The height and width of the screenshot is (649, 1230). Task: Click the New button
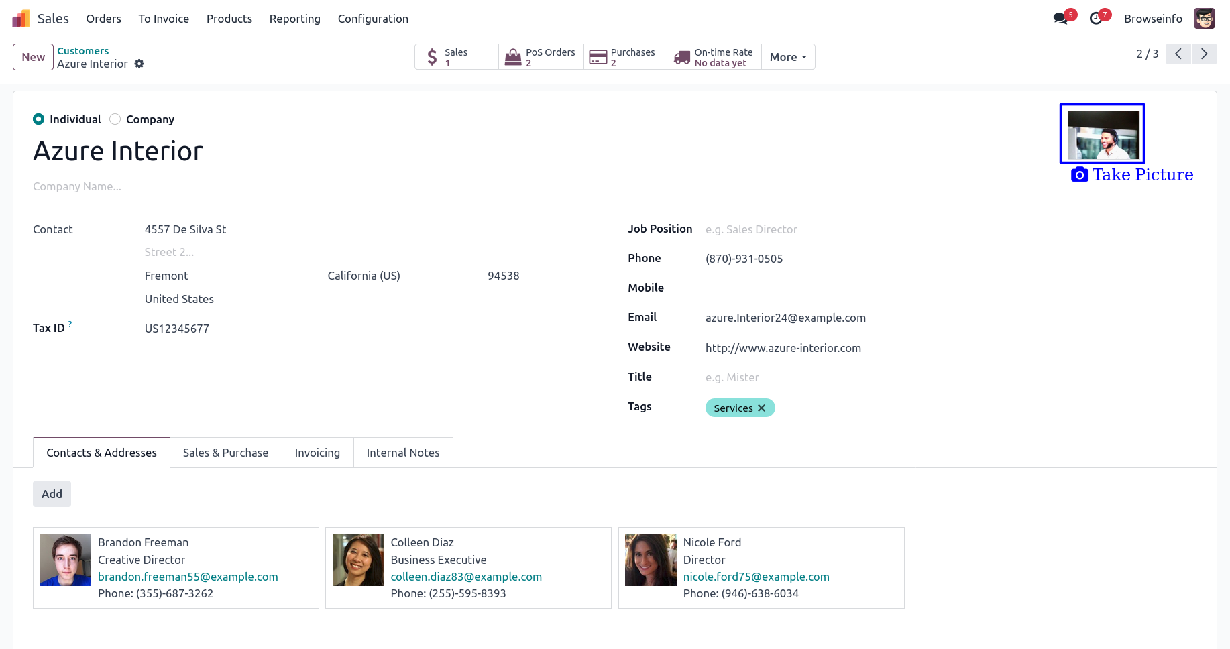point(33,57)
